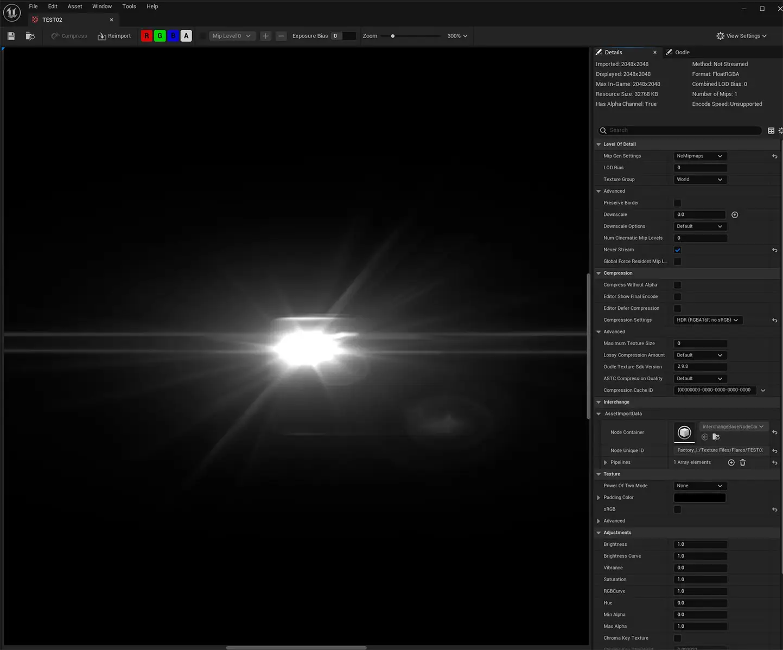The image size is (783, 650).
Task: Toggle the alpha channel button
Action: tap(186, 36)
